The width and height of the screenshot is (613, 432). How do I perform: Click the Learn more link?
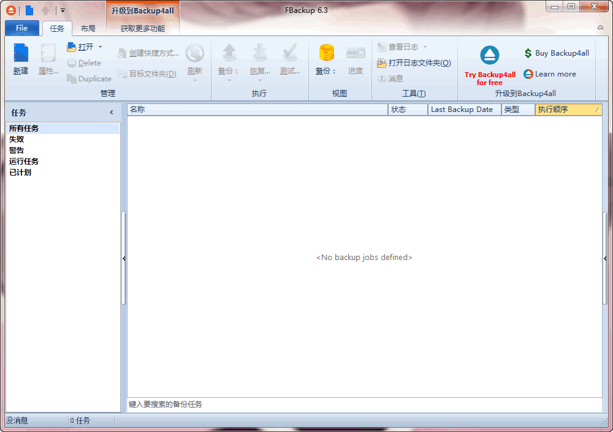tap(555, 74)
